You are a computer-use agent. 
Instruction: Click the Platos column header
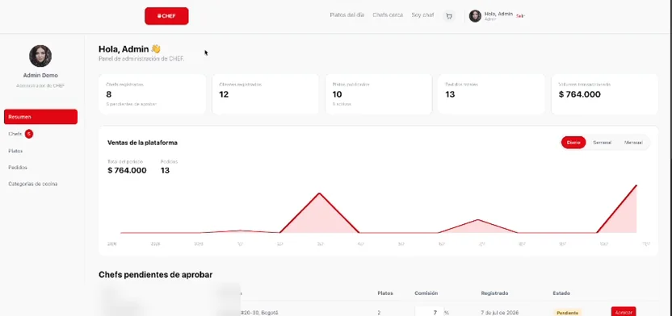pyautogui.click(x=385, y=293)
